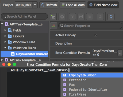Click the P icon next to FirstName
The height and width of the screenshot is (97, 123).
[x=65, y=94]
